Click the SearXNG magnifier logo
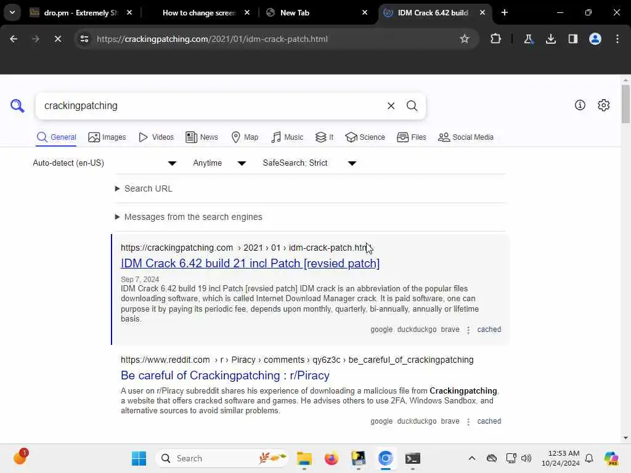The width and height of the screenshot is (631, 473). click(17, 106)
